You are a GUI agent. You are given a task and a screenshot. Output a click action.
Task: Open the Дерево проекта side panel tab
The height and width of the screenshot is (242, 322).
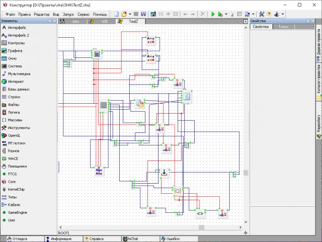pos(318,45)
